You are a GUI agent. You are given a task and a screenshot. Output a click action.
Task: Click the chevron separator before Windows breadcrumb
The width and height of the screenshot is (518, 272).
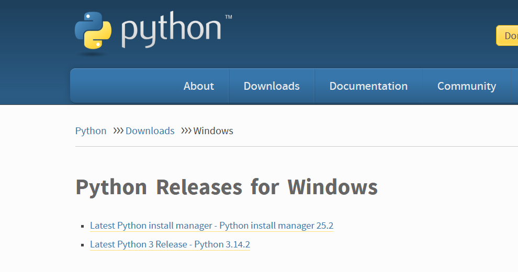pyautogui.click(x=186, y=131)
